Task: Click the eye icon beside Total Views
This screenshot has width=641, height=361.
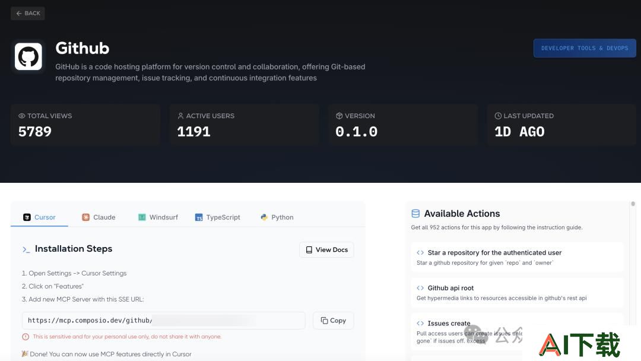Action: (x=22, y=116)
